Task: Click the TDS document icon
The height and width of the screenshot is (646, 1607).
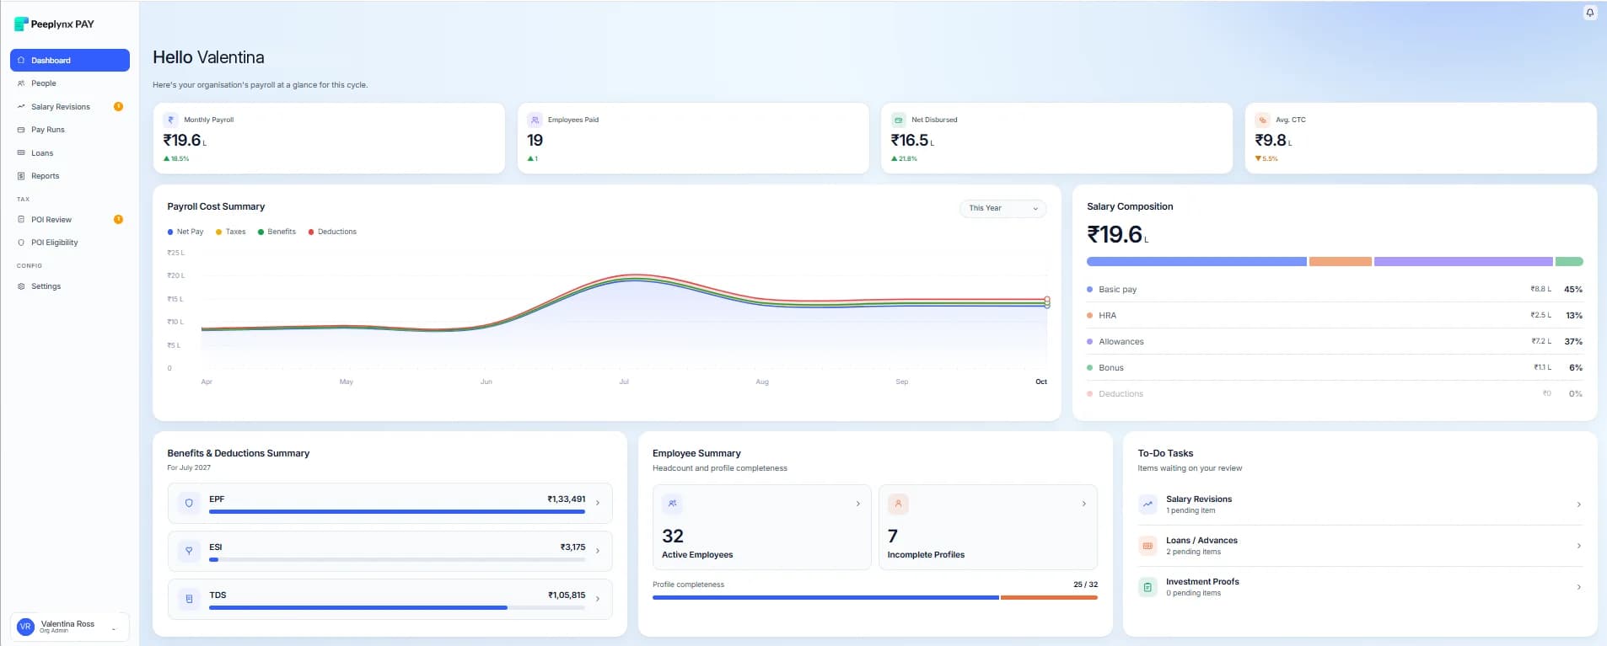Action: (189, 599)
